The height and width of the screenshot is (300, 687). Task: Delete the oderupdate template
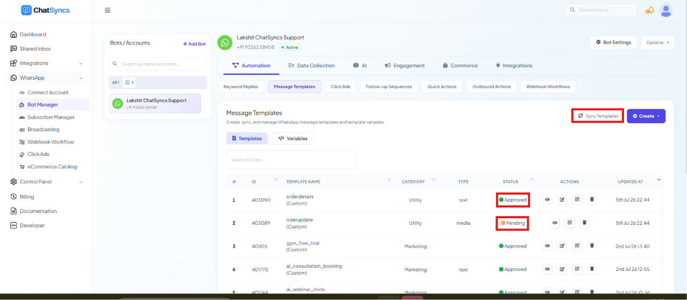(585, 223)
